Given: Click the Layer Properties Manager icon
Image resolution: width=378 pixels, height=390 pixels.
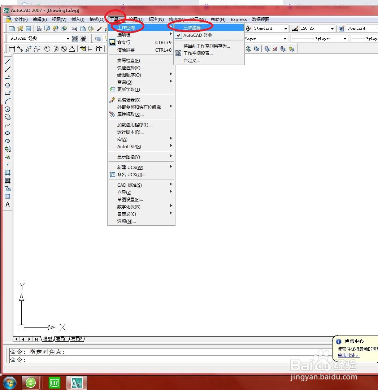Looking at the screenshot, I should [x=98, y=39].
